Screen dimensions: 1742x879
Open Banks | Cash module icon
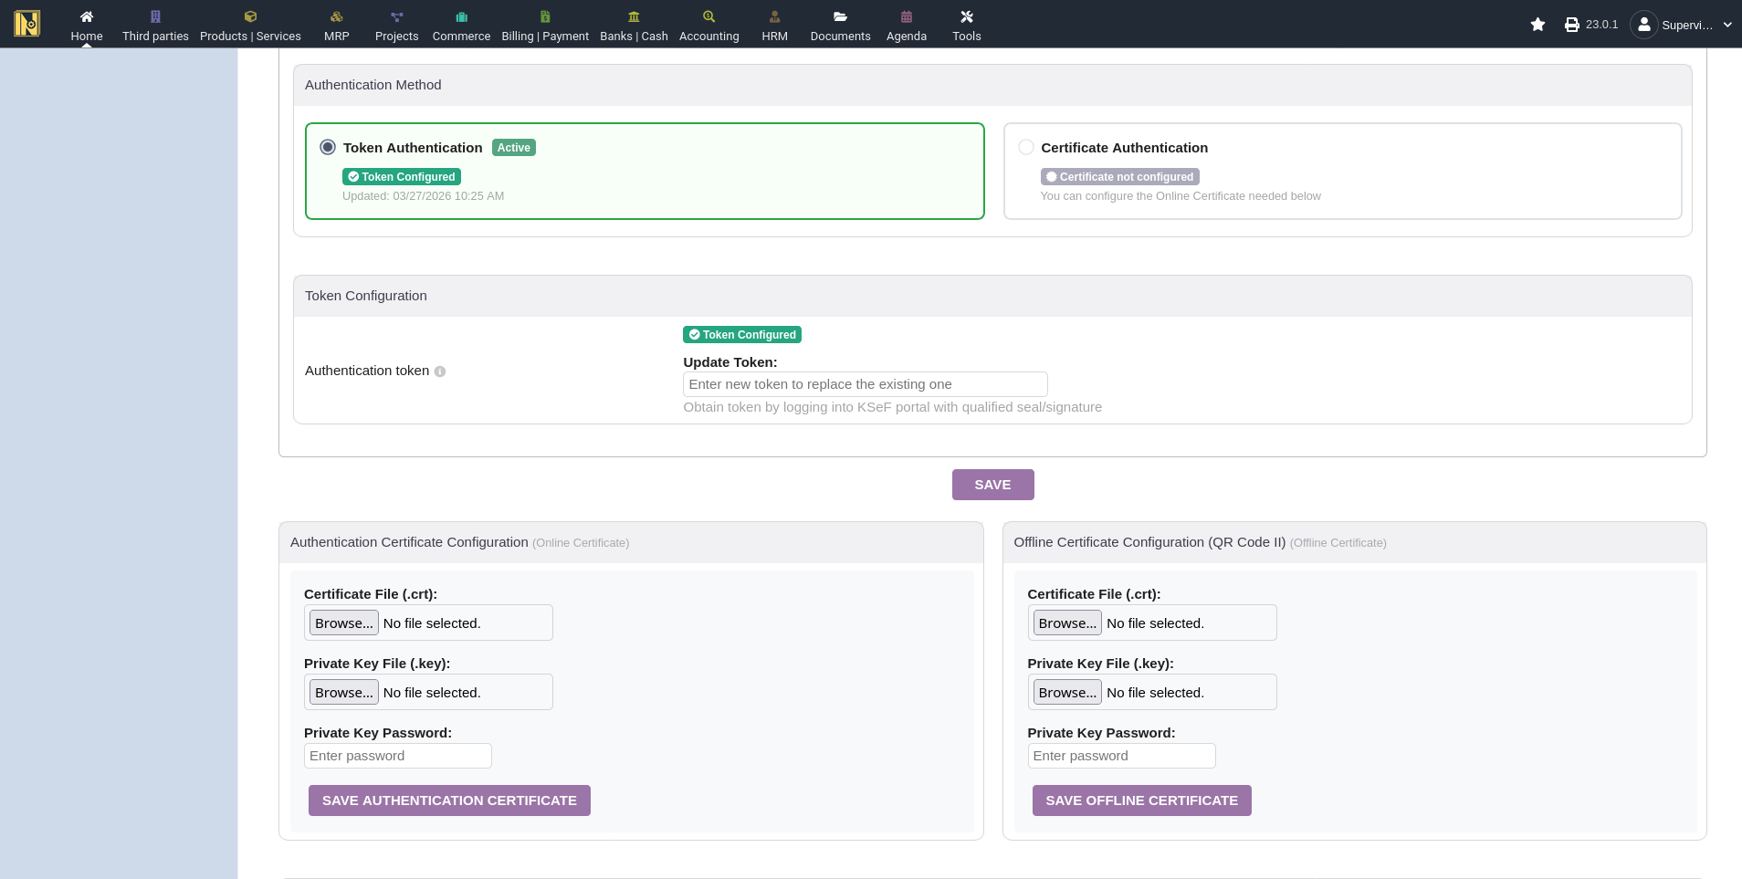tap(634, 16)
